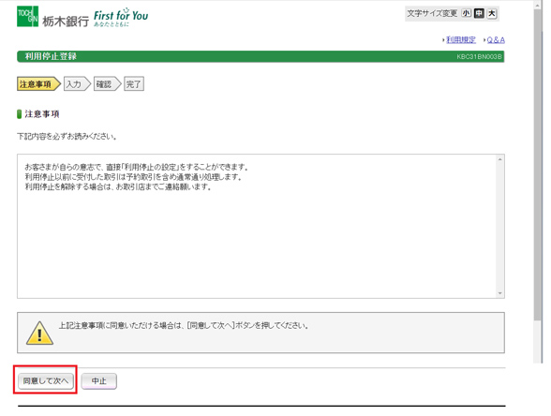The image size is (551, 416).
Task: Click the First for You slogan image
Action: pos(121,17)
